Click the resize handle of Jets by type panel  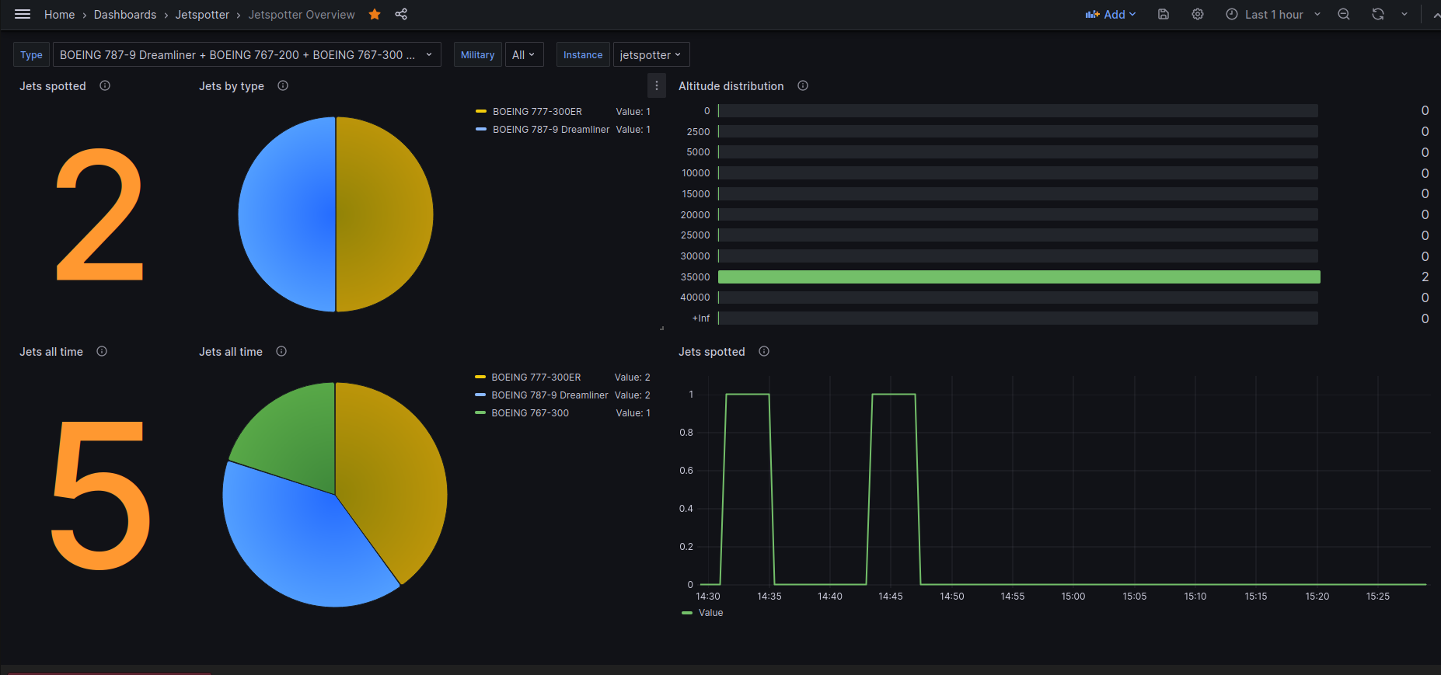(x=661, y=329)
